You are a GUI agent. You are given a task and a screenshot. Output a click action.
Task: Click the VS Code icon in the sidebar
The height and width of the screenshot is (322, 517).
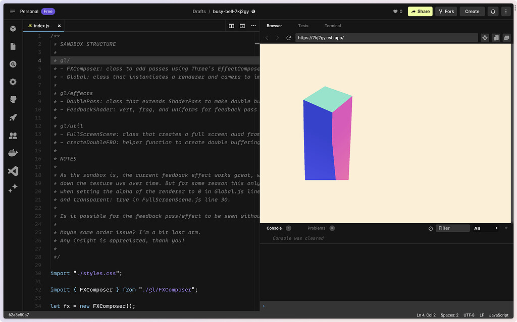(x=13, y=170)
